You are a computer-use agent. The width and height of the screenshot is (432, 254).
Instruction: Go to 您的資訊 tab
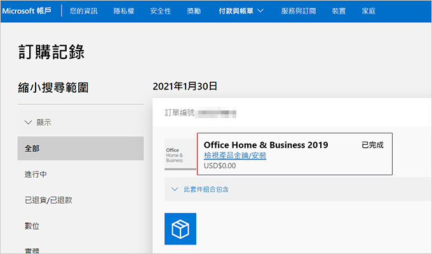(x=83, y=11)
